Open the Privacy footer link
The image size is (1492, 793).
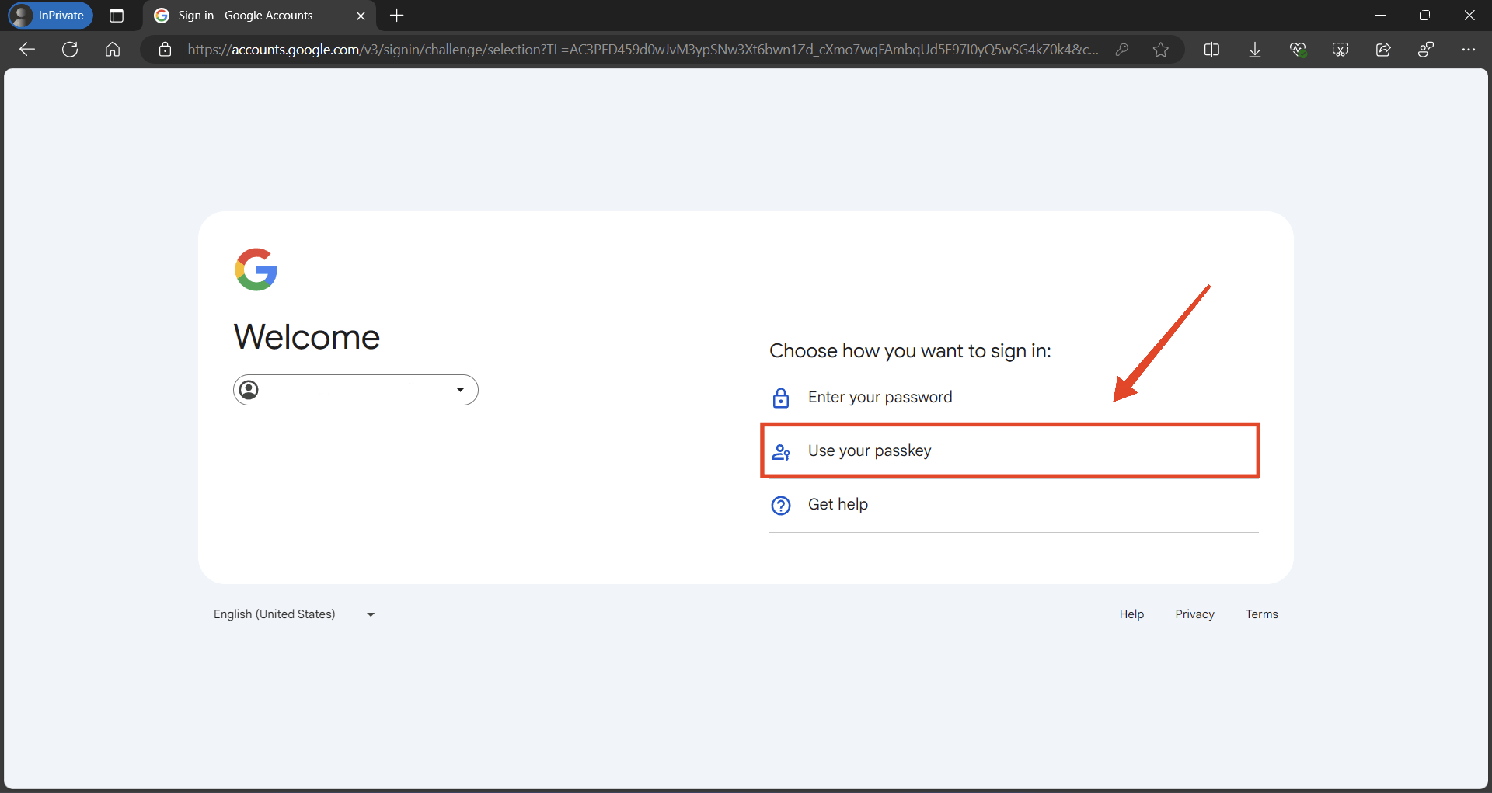coord(1194,614)
